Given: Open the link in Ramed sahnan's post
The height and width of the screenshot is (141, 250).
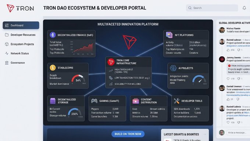Looking at the screenshot, I should 238,46.
